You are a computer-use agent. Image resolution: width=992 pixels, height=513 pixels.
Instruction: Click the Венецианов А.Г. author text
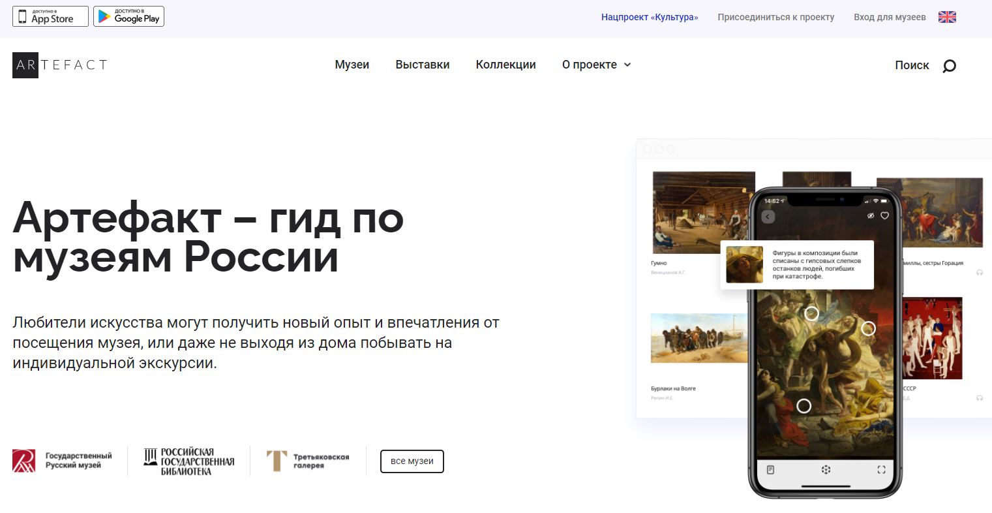pyautogui.click(x=669, y=272)
